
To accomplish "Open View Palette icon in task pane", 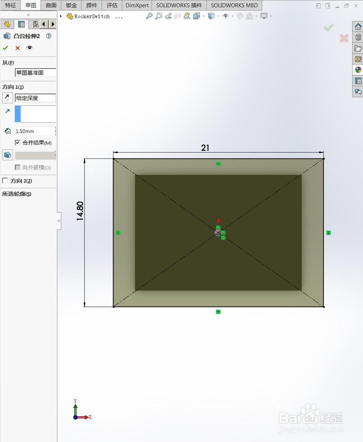I will 358,59.
